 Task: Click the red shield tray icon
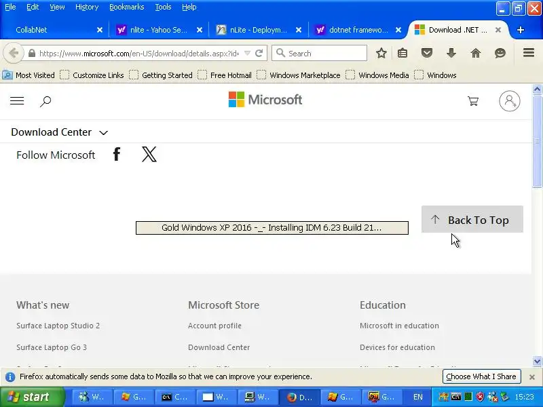(x=480, y=397)
